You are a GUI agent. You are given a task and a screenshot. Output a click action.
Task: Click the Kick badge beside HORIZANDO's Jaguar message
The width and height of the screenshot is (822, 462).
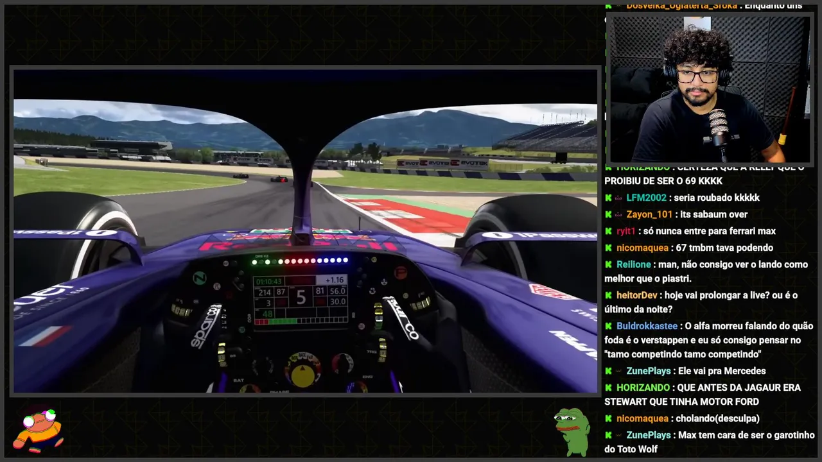(x=608, y=388)
